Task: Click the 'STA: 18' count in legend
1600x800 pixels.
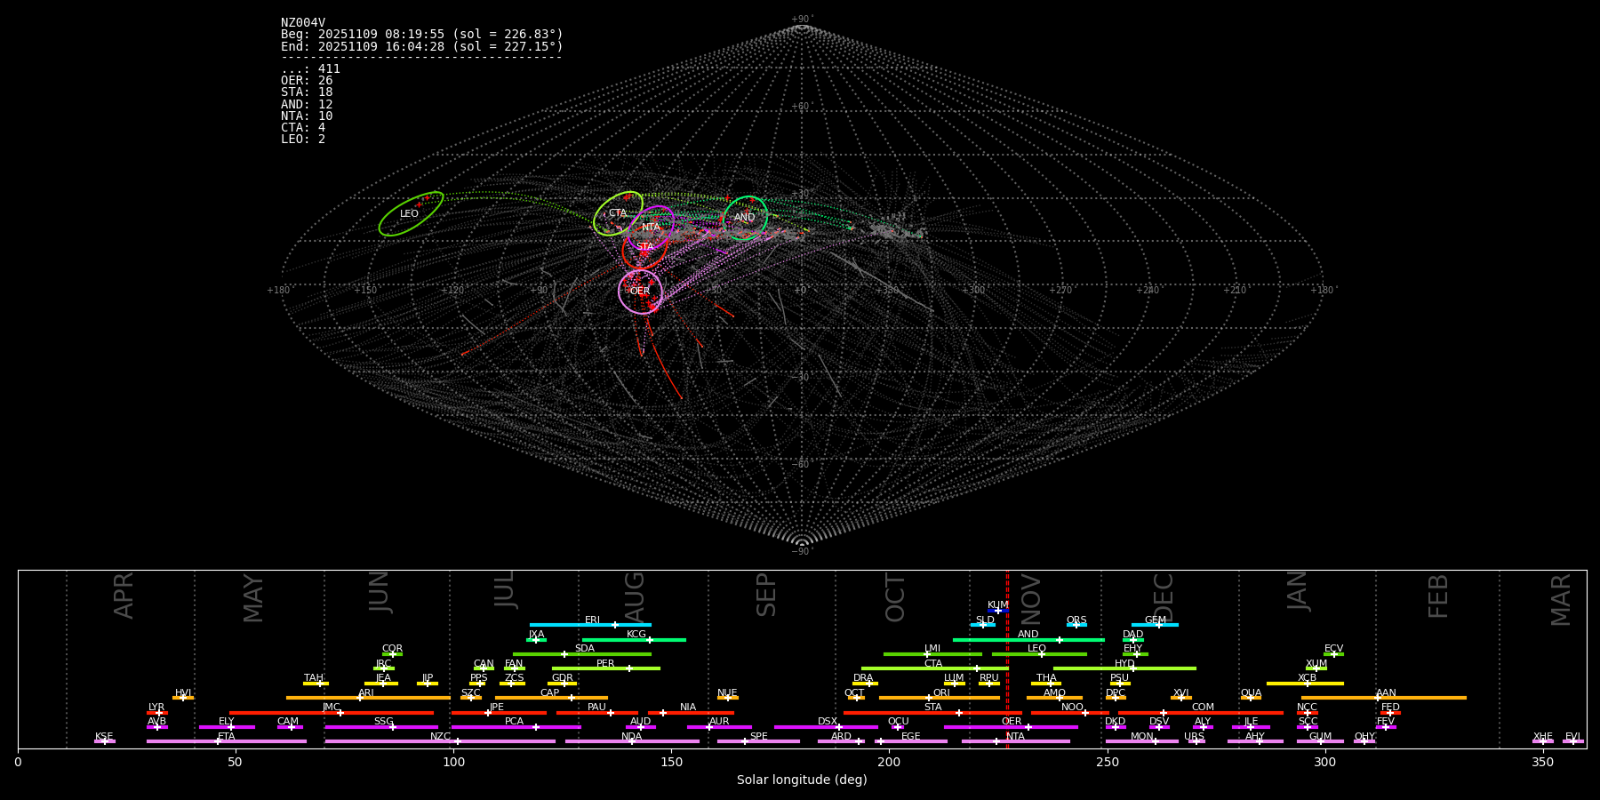Action: [x=307, y=92]
